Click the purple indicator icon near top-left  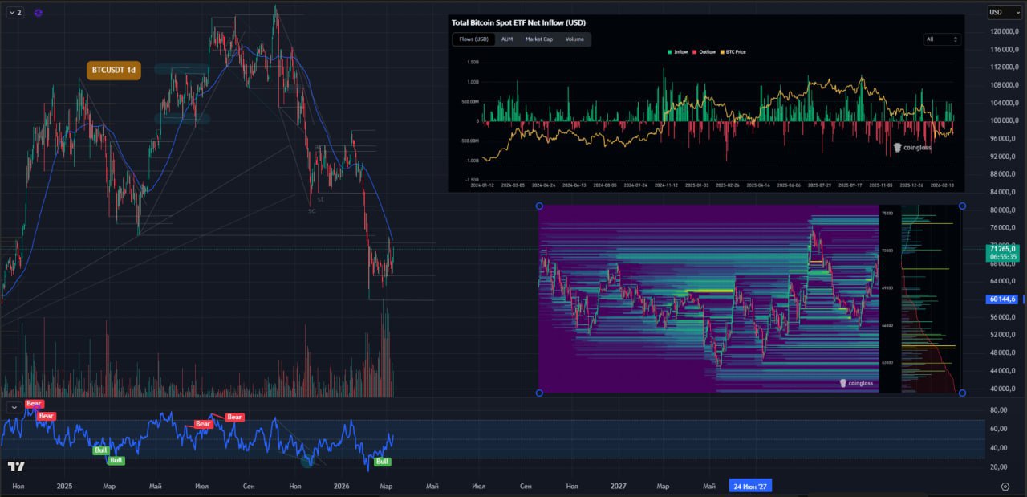pos(39,13)
